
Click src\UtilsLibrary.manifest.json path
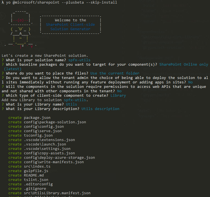(x=57, y=193)
